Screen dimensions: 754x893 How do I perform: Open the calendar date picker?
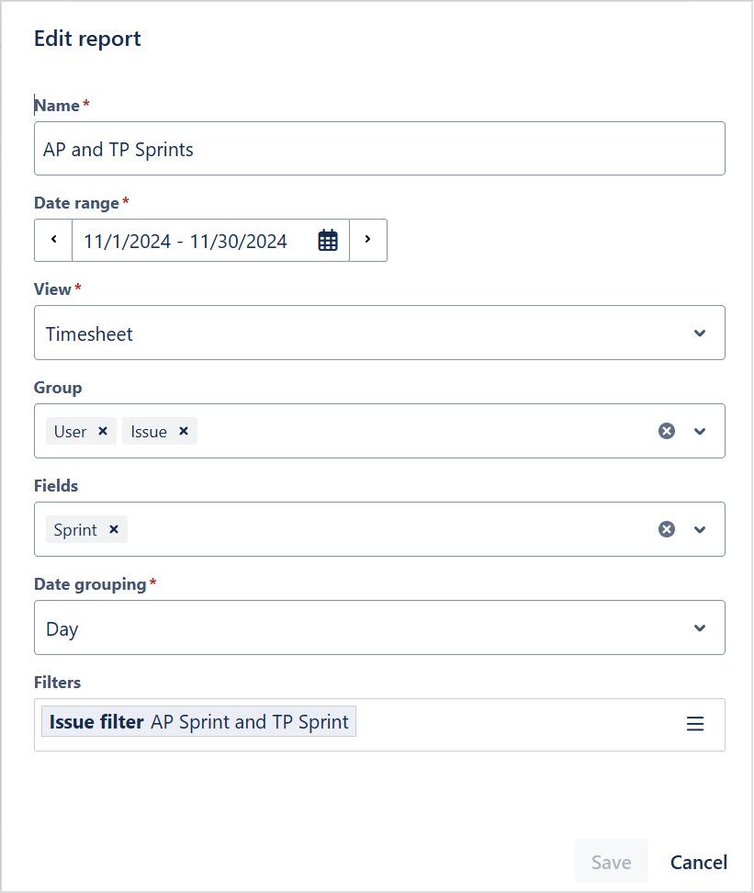328,241
